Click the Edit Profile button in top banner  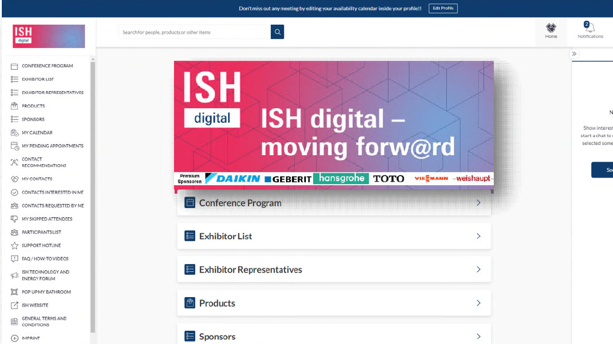coord(443,8)
